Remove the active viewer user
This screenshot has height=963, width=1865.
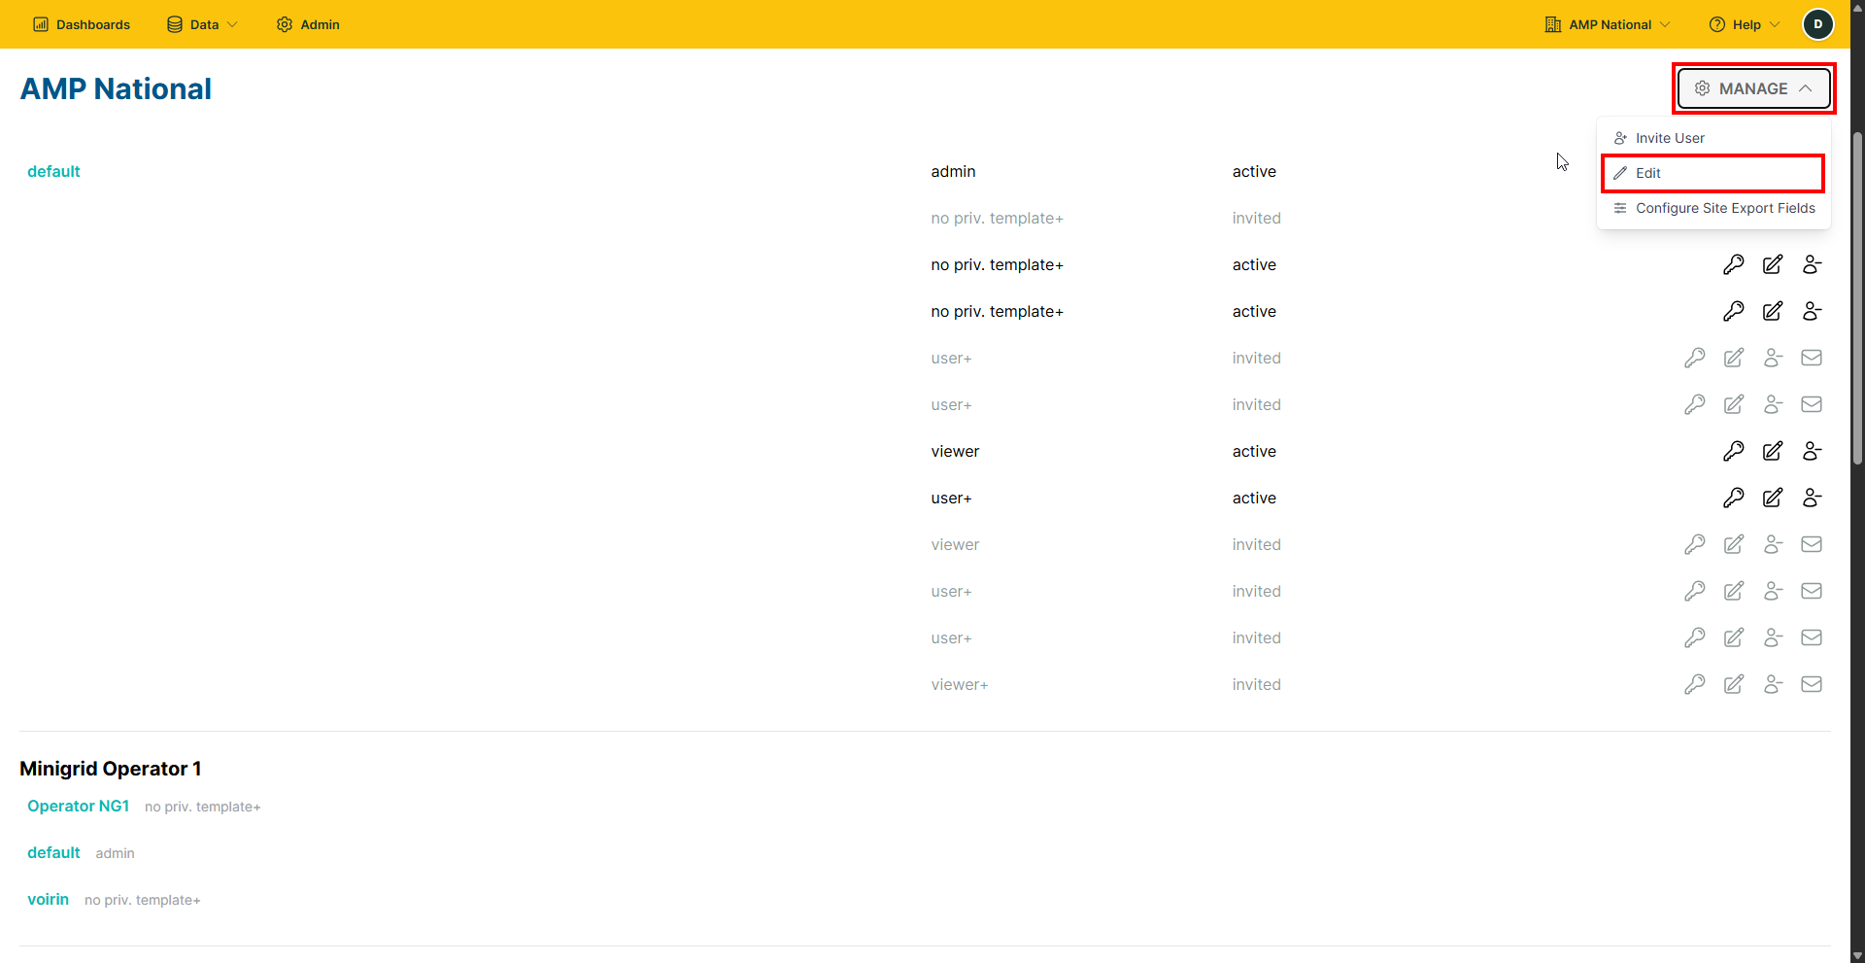[x=1812, y=451]
